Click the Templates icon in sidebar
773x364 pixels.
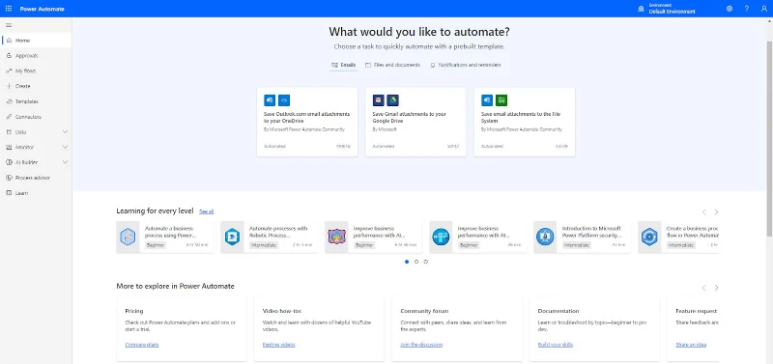(10, 101)
